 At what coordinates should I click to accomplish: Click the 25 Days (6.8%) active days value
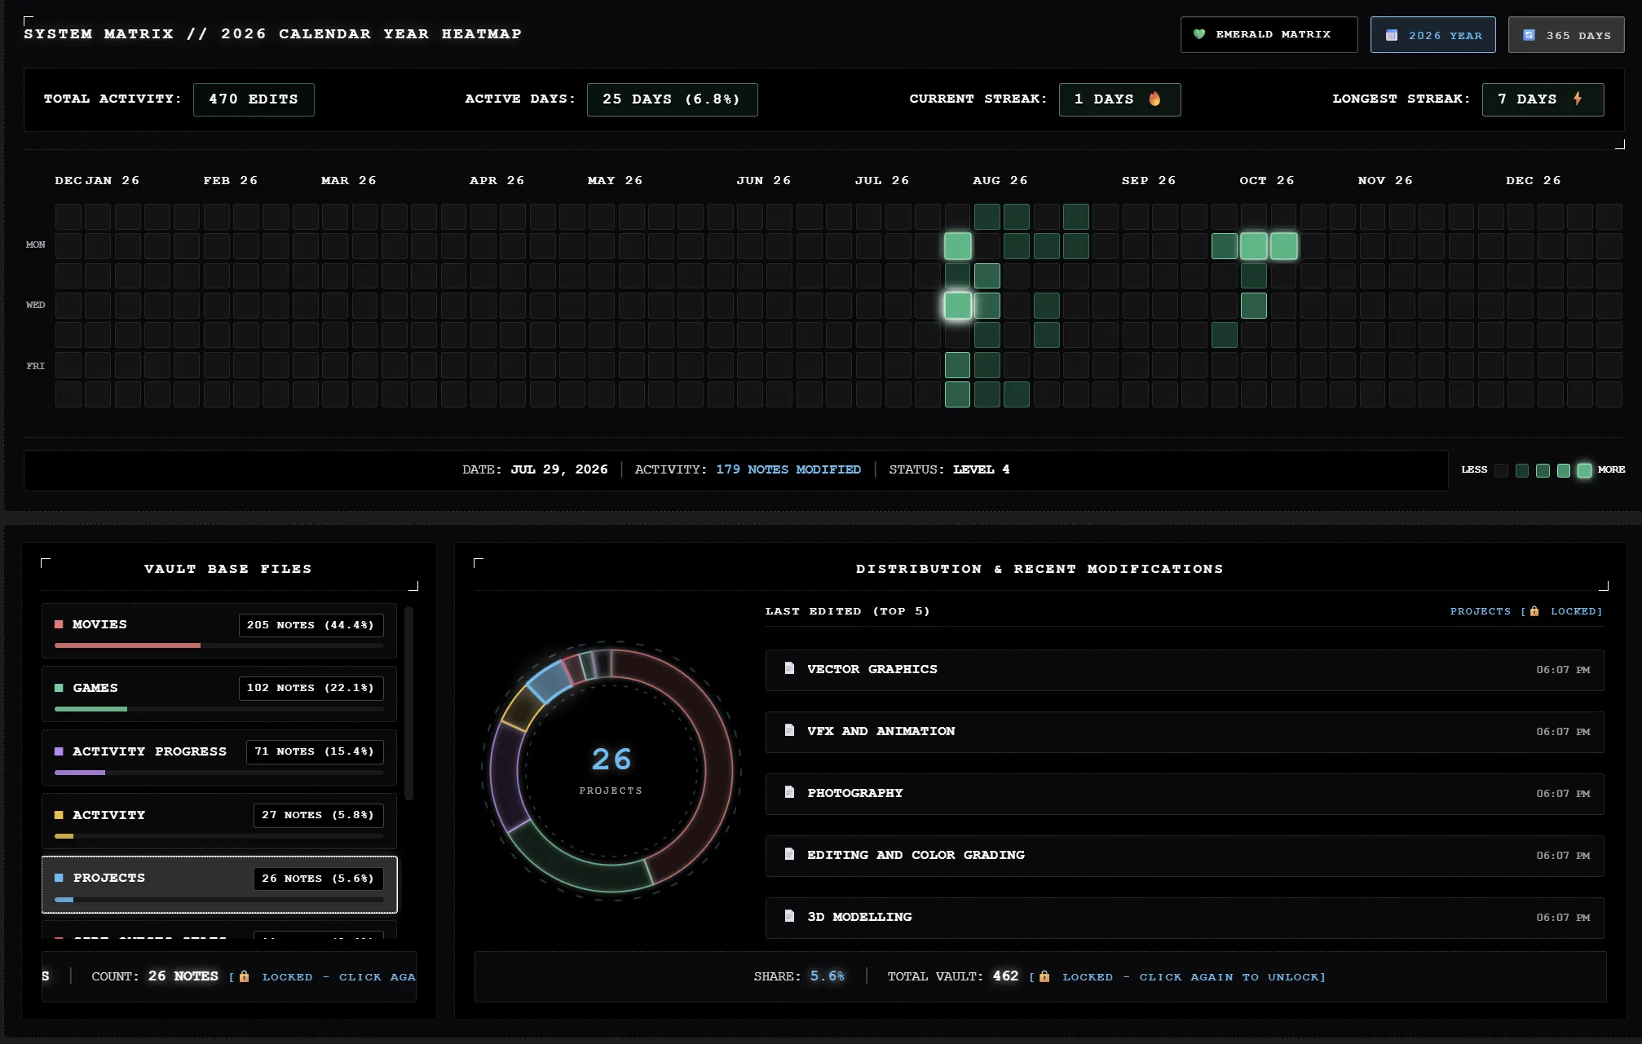(x=672, y=99)
